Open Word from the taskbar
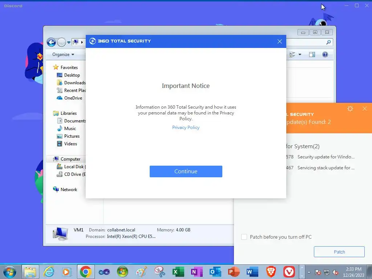This screenshot has width=372, height=279. 252,272
